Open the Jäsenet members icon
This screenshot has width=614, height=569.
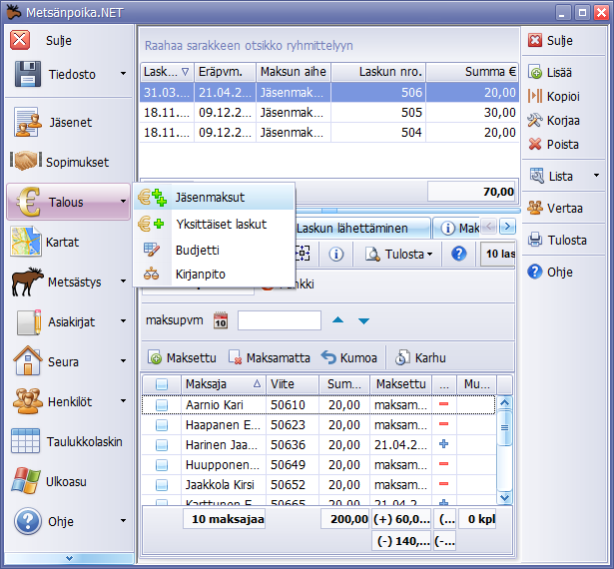(27, 122)
